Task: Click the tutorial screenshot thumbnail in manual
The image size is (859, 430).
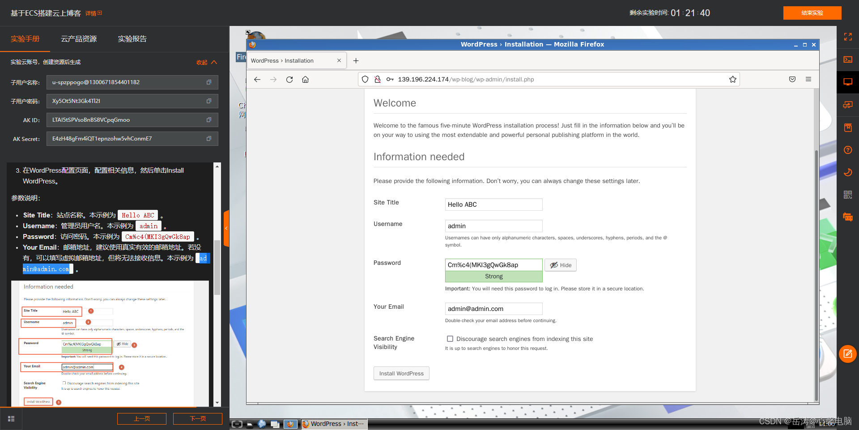Action: coord(110,344)
